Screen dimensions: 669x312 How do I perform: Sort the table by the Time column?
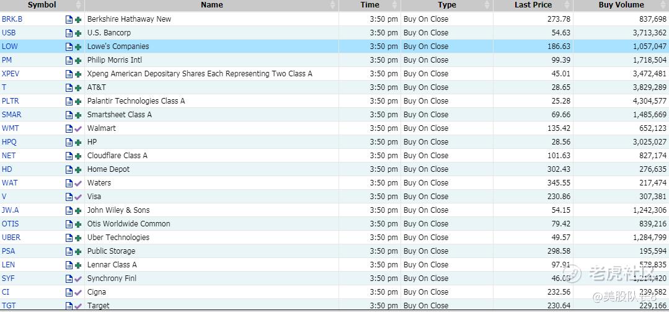pos(370,5)
